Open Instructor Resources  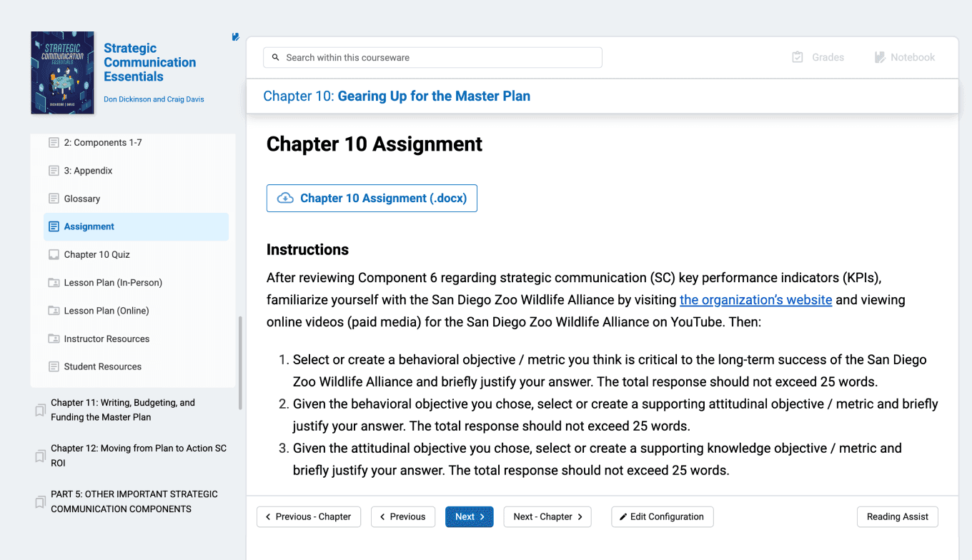(106, 339)
